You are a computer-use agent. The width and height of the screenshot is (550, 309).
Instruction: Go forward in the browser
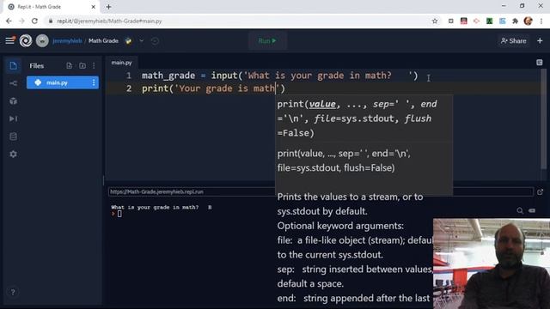point(21,21)
